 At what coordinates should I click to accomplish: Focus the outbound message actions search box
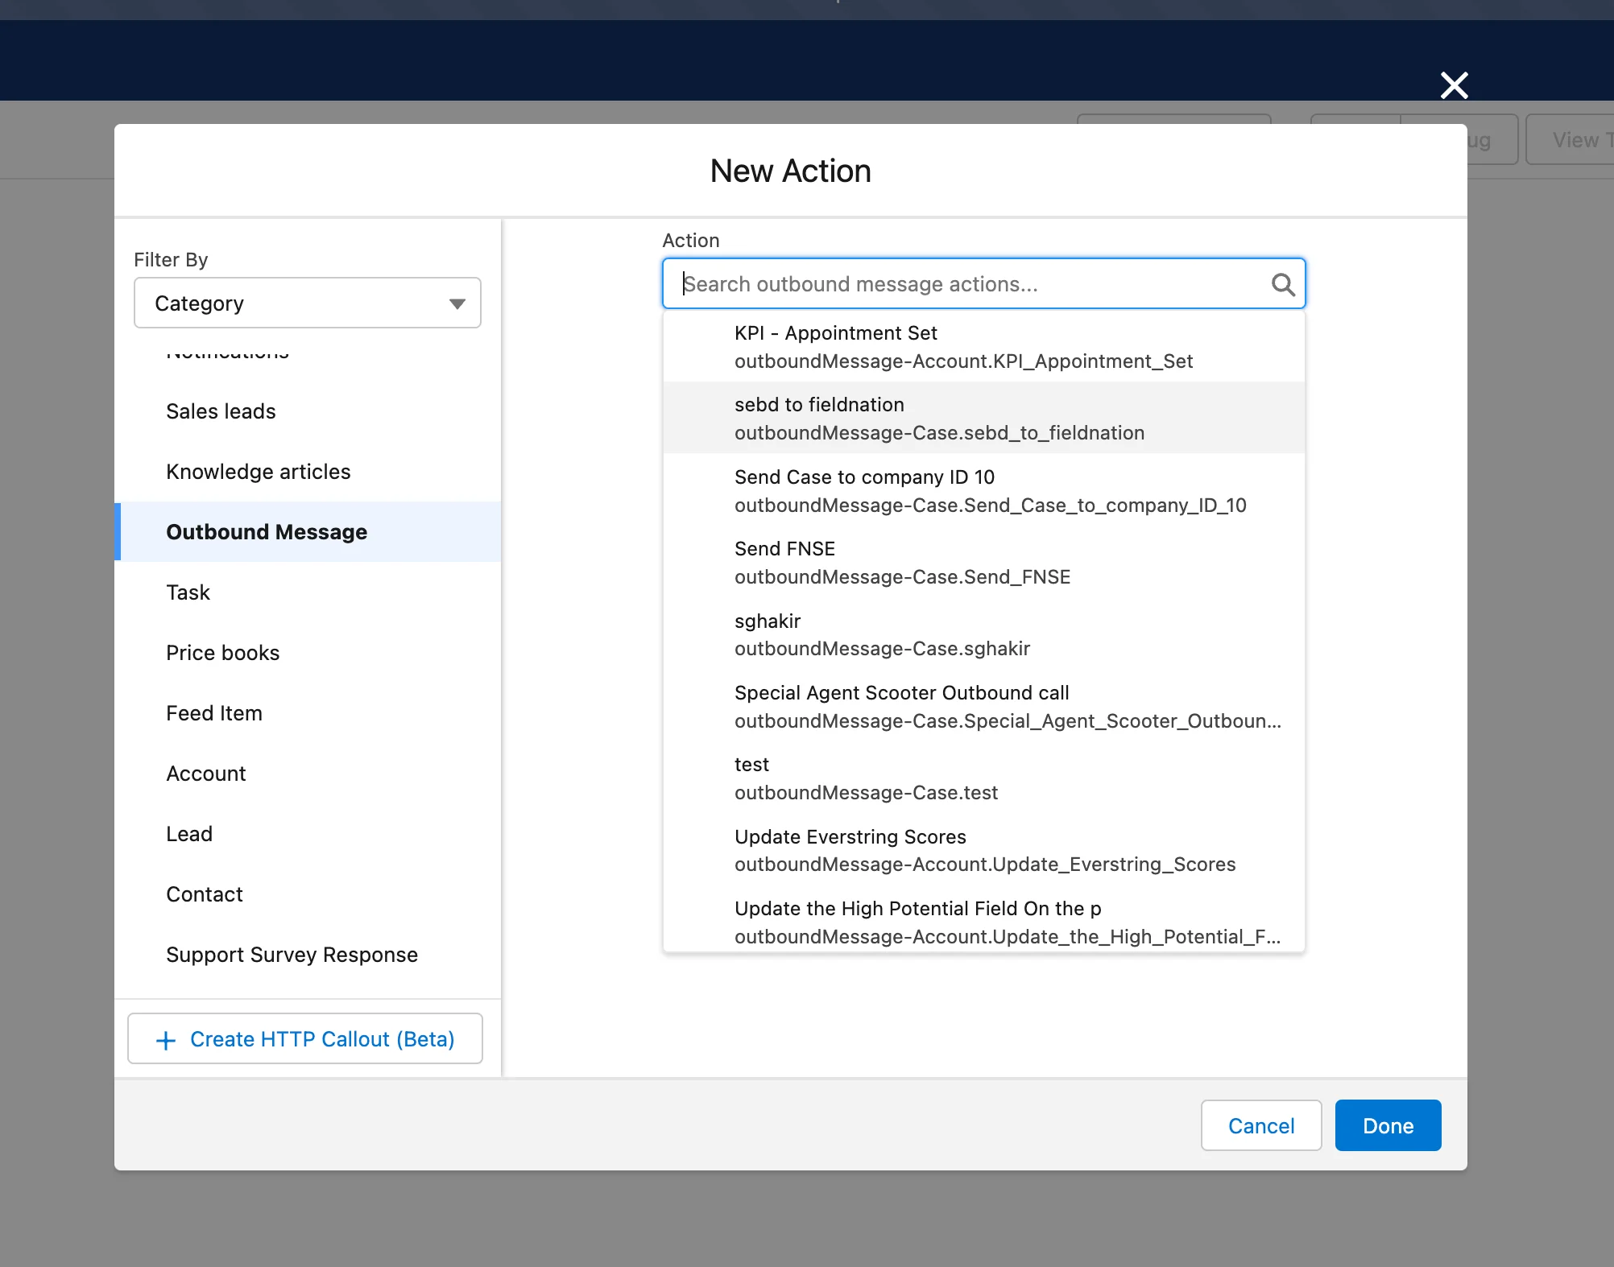pos(966,284)
